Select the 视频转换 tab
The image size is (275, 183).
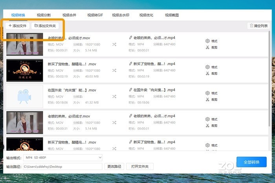point(18,15)
